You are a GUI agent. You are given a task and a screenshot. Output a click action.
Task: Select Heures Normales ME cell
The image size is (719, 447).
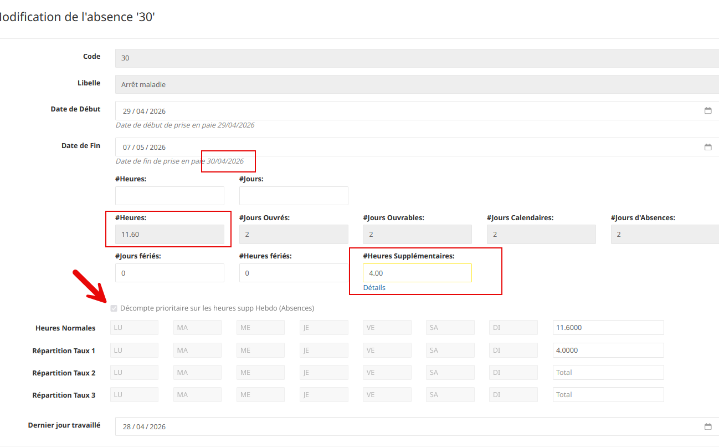click(x=260, y=328)
